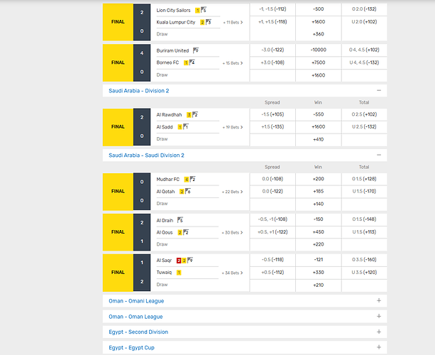Expand the Egypt - Egypt Cup plus icon
Viewport: 435px width, 355px height.
point(379,347)
